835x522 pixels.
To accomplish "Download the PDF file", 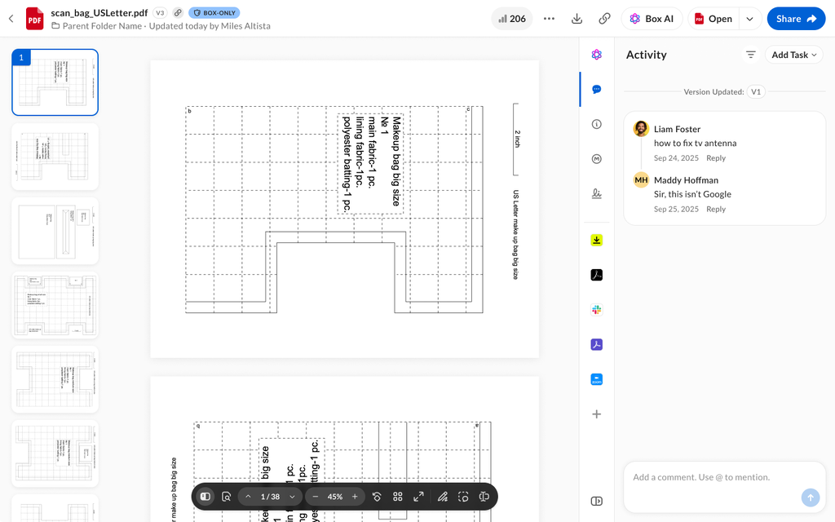I will pos(577,19).
